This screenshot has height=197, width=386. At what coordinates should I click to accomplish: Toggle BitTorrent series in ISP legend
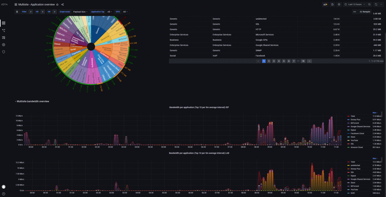355,123
